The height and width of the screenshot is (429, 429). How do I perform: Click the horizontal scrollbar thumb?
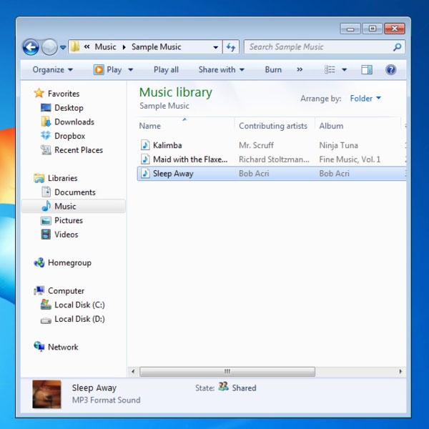pos(227,372)
